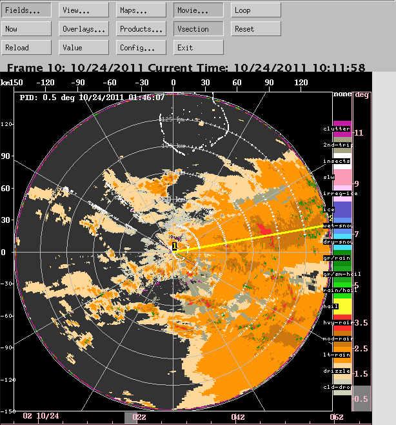Click the View... button
The width and height of the screenshot is (396, 425).
point(84,10)
